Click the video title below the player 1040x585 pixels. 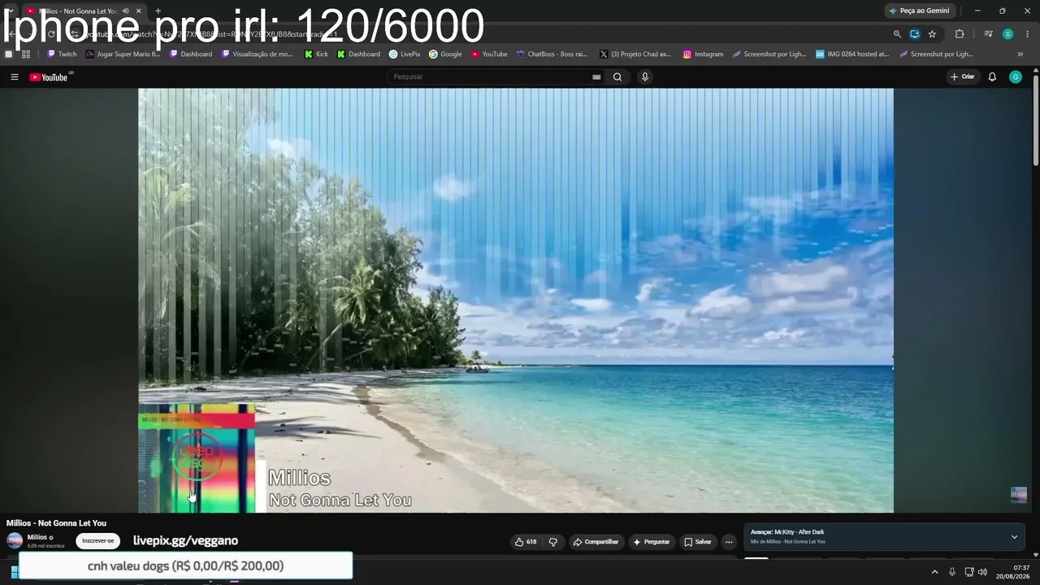point(56,523)
